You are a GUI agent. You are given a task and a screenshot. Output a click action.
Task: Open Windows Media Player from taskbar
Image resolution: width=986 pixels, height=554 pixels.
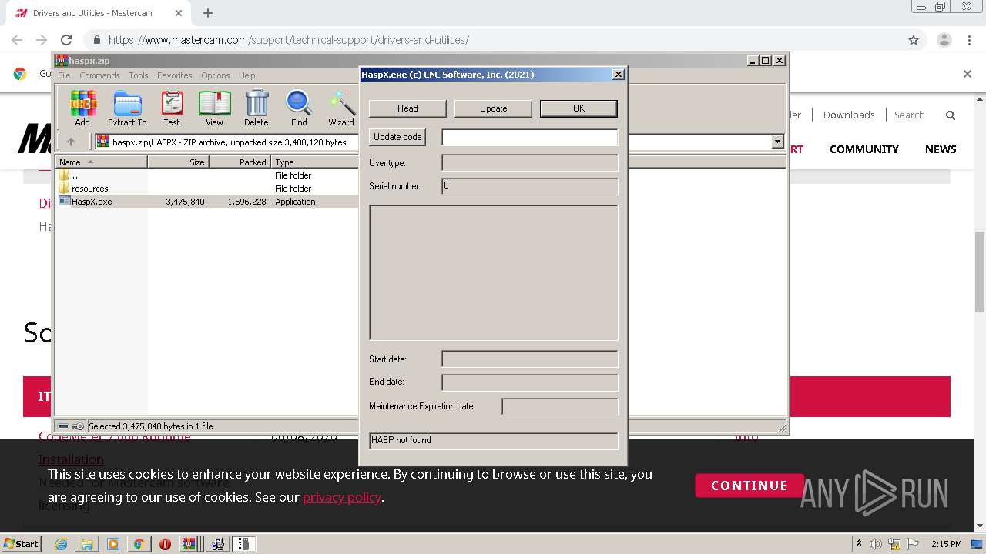click(x=113, y=544)
